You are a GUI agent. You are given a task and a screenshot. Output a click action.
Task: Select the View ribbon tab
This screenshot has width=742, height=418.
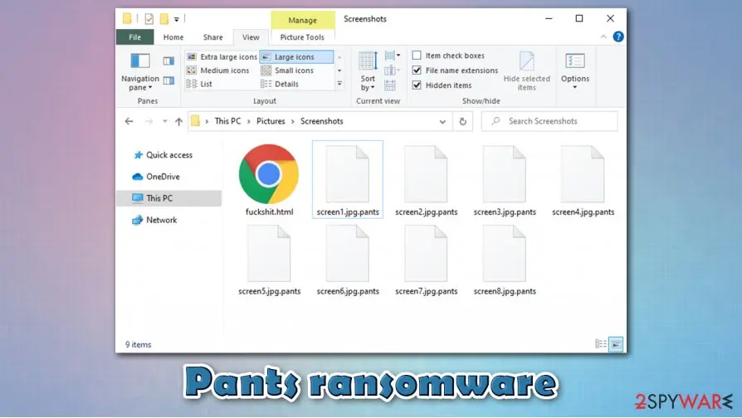pos(251,37)
